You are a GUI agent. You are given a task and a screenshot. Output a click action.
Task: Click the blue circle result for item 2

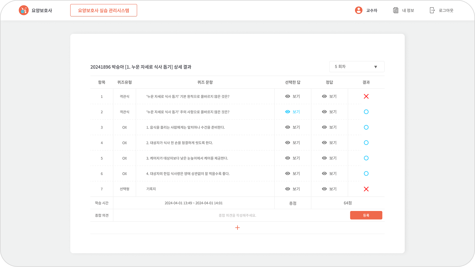click(x=366, y=112)
